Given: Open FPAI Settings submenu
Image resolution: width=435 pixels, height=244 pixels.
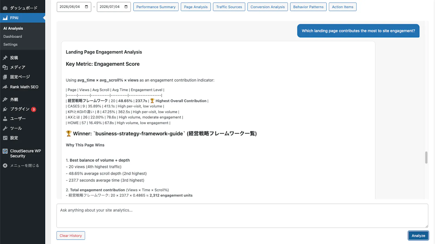Looking at the screenshot, I should 10,45.
